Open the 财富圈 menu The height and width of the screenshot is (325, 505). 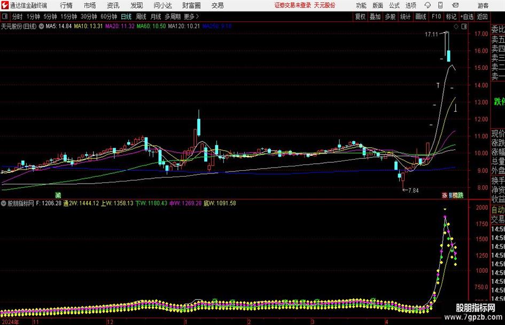click(x=191, y=5)
